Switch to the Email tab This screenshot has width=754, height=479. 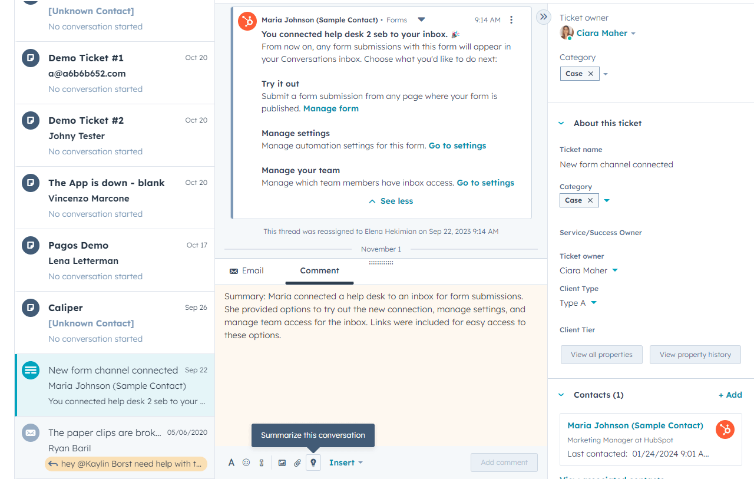click(252, 270)
